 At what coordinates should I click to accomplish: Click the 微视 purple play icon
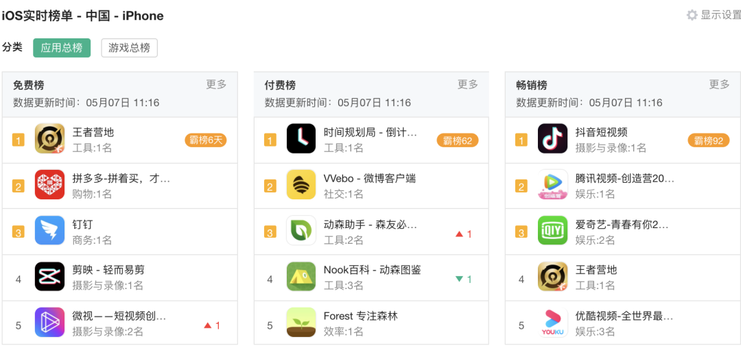(49, 322)
